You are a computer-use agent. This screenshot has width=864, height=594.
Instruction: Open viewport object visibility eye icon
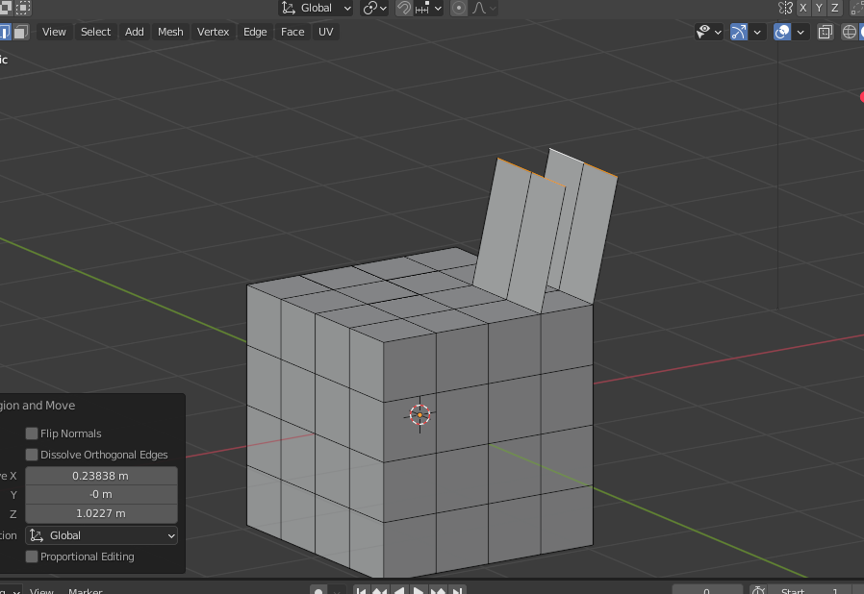[x=703, y=32]
